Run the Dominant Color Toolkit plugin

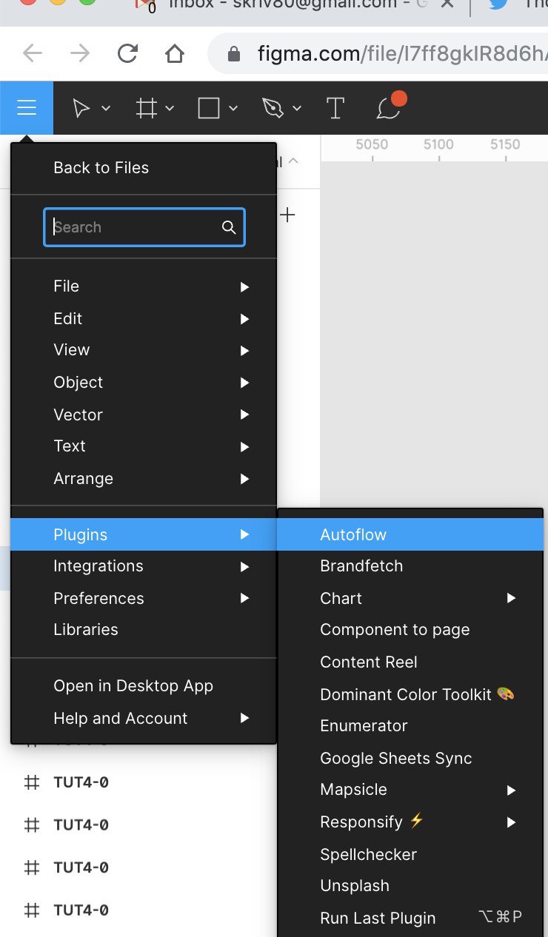pos(410,695)
